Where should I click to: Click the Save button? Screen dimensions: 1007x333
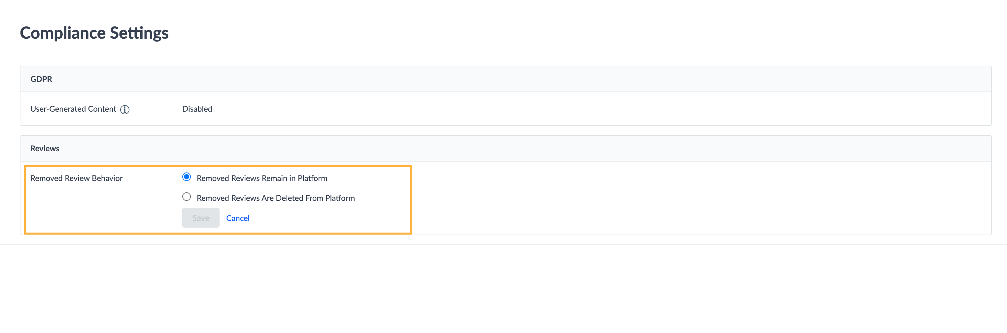[200, 218]
